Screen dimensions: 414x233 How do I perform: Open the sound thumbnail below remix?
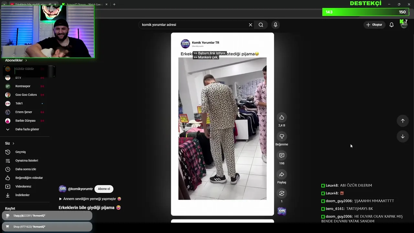[x=282, y=211]
